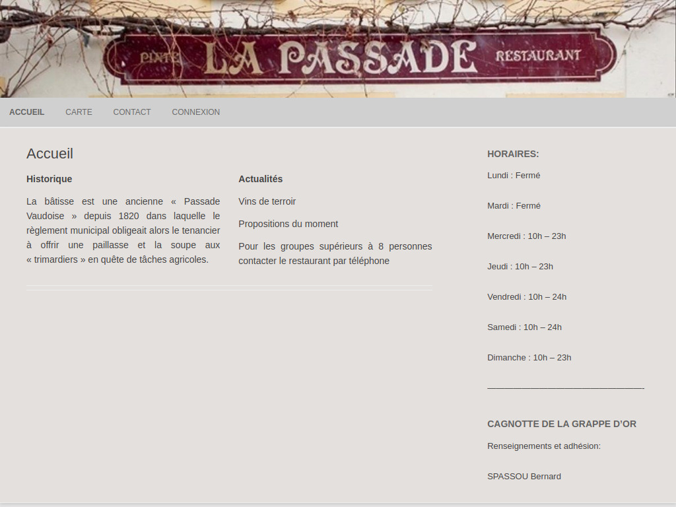The height and width of the screenshot is (507, 676).
Task: Click the HORAIRES sidebar heading
Action: tap(513, 153)
